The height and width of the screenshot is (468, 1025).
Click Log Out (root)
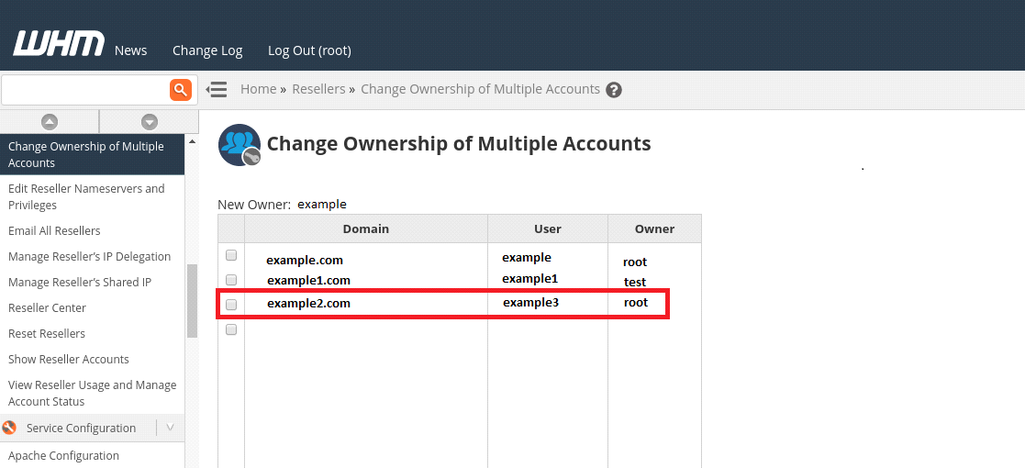click(310, 50)
